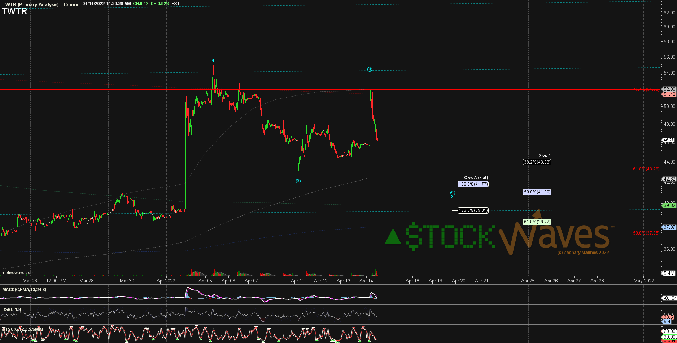This screenshot has width=677, height=343.
Task: Select the wave '1' label above the peak
Action: point(213,61)
